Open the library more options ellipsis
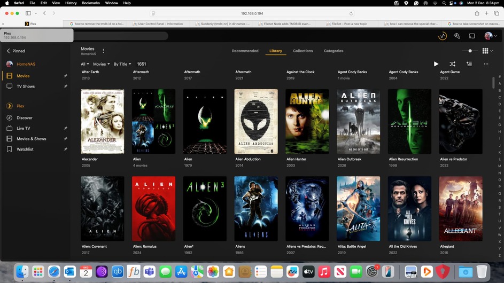Image resolution: width=504 pixels, height=283 pixels. coord(486,64)
